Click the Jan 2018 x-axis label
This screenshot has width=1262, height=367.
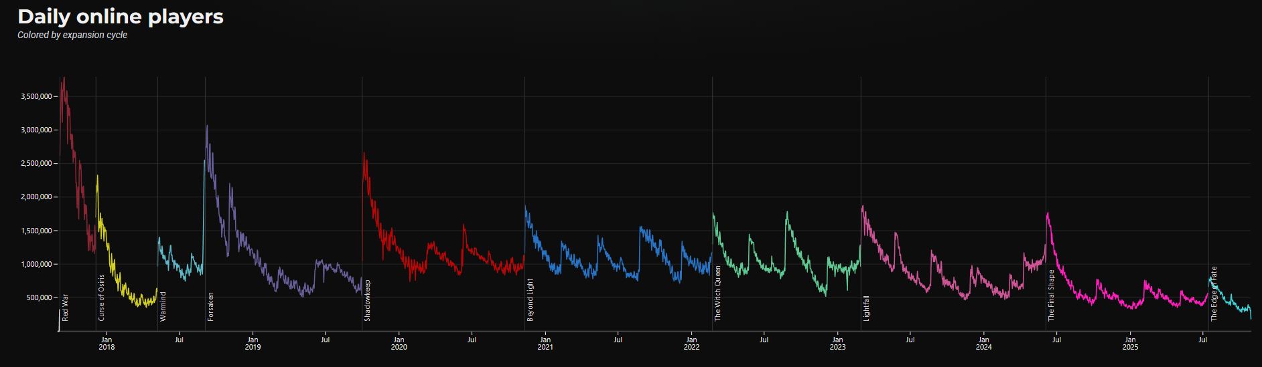click(x=107, y=344)
